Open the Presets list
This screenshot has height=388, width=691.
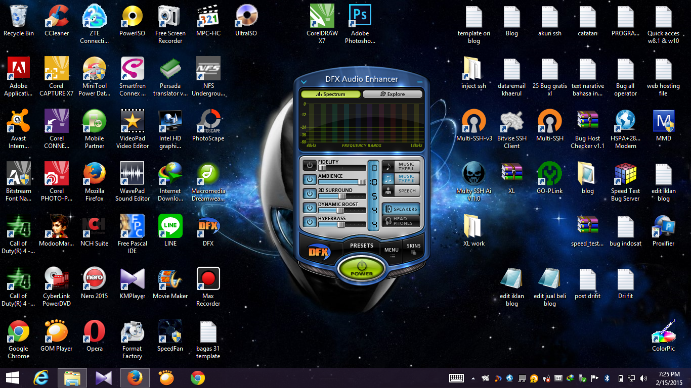[x=361, y=245]
